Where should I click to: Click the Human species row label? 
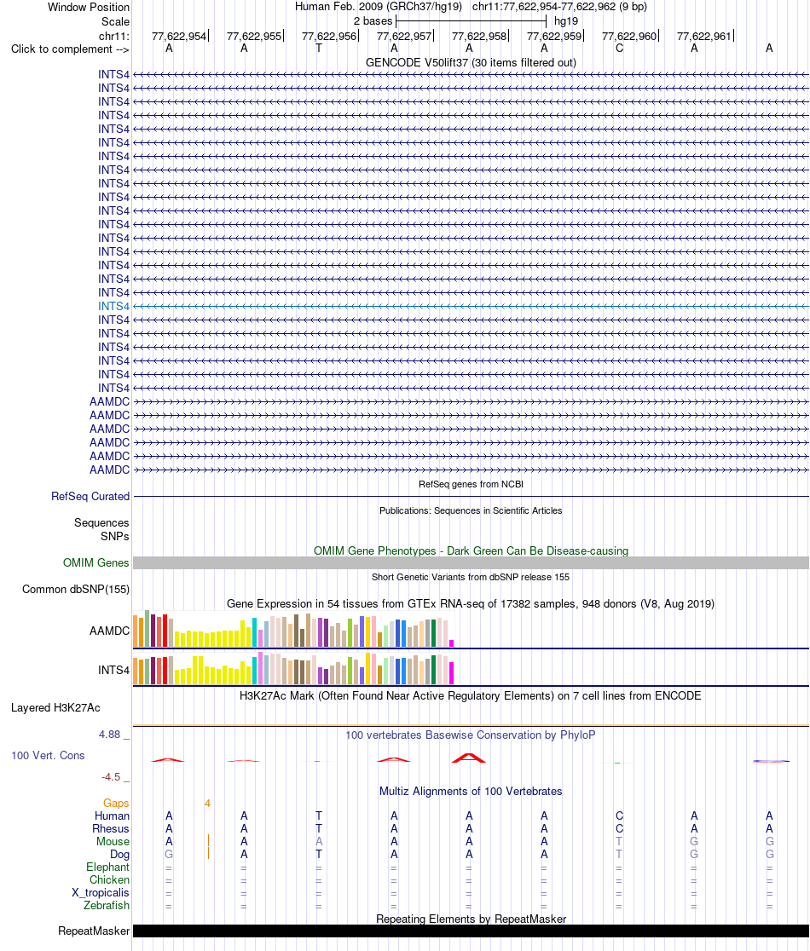coord(113,816)
